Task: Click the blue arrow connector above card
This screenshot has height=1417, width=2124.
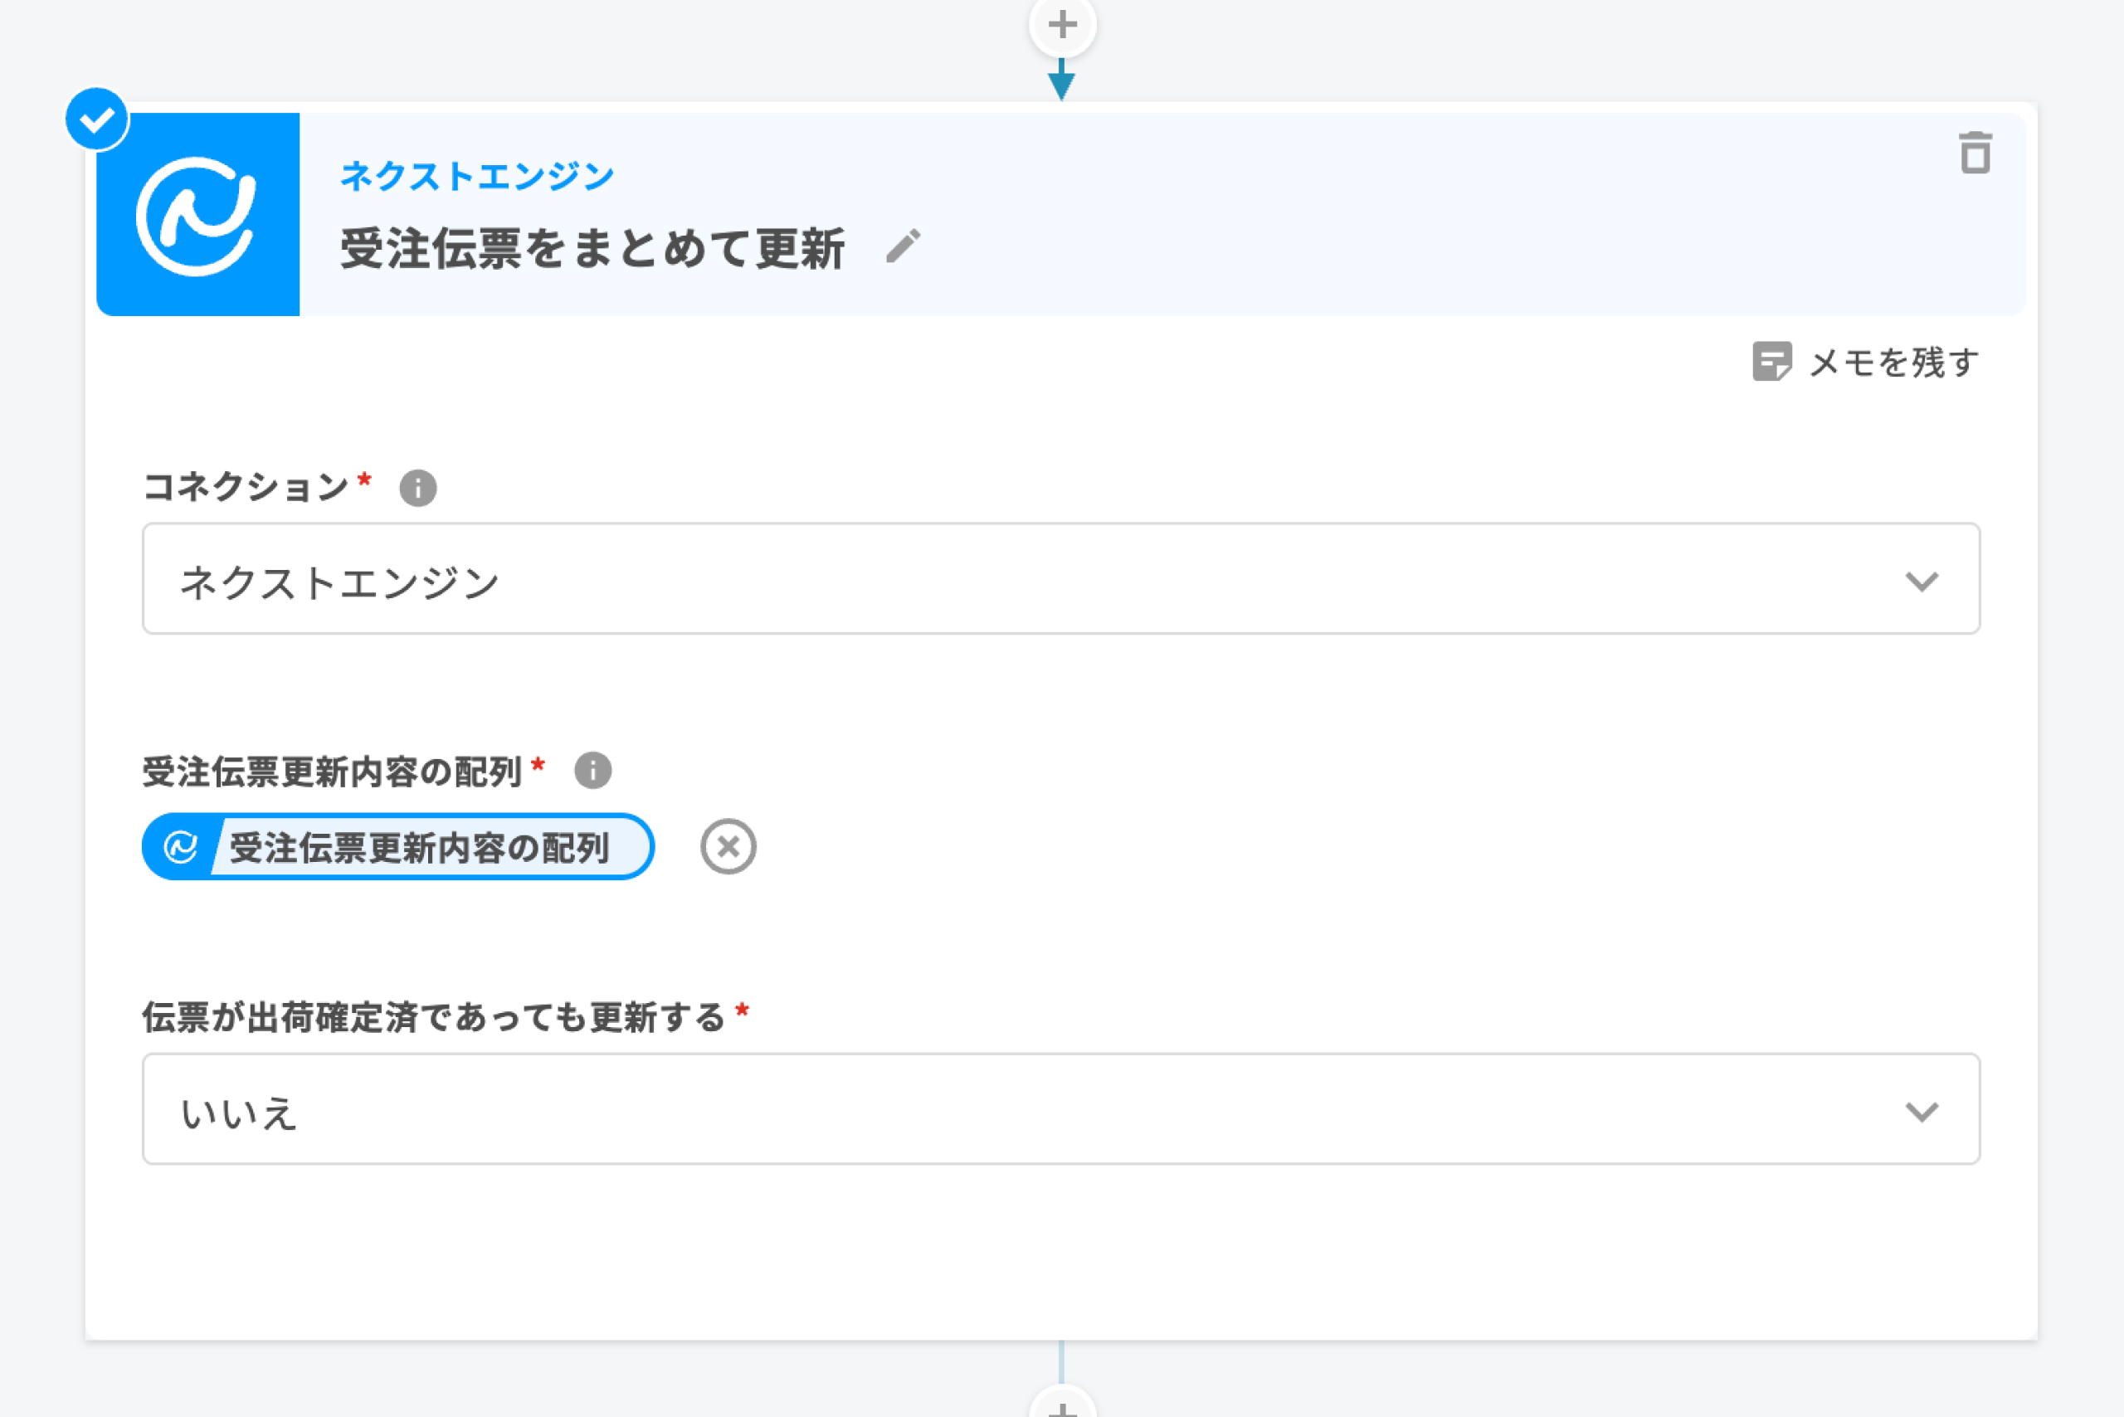Action: (1061, 80)
